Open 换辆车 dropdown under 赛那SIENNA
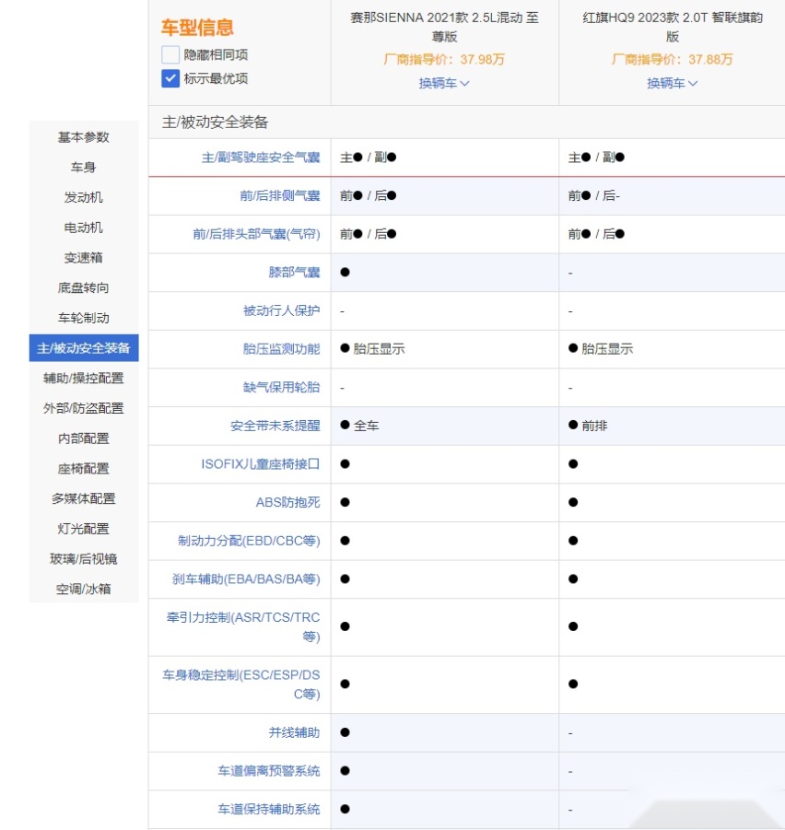Image resolution: width=785 pixels, height=830 pixels. tap(444, 83)
